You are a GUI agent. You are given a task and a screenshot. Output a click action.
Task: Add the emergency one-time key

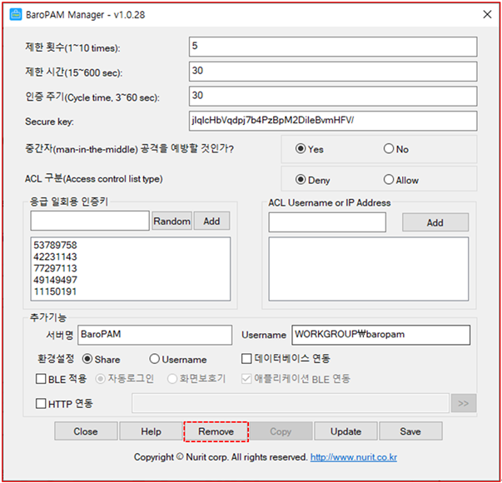[x=211, y=221]
